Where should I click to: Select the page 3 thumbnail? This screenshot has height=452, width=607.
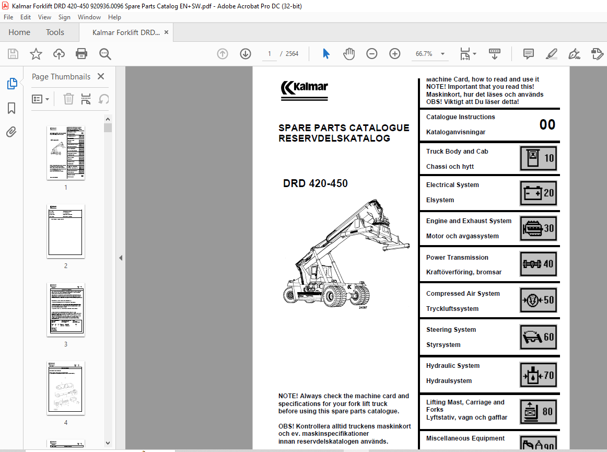click(66, 309)
